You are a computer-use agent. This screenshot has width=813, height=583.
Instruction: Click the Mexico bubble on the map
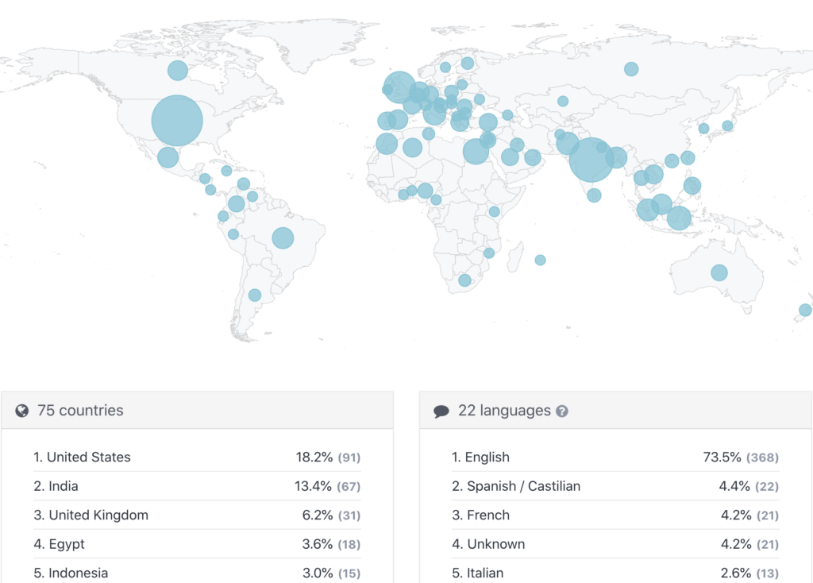168,157
